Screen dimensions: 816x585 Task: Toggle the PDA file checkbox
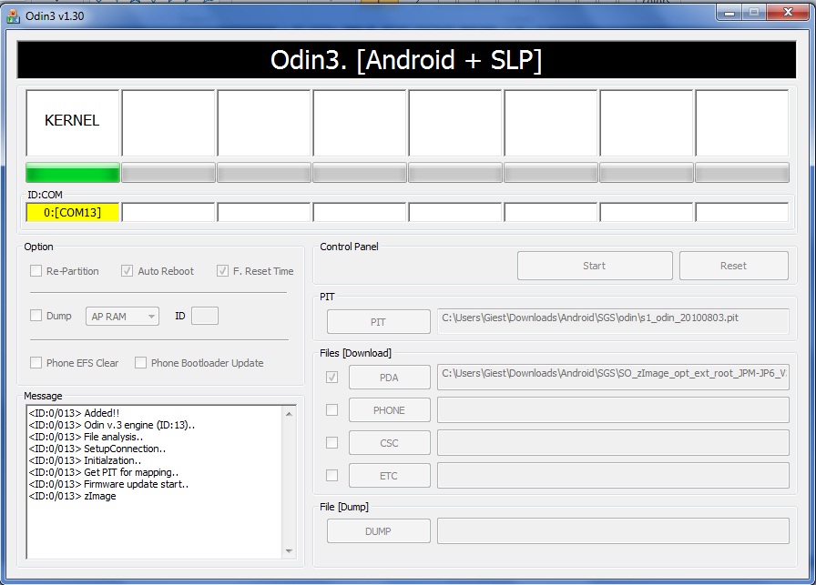[x=331, y=377]
